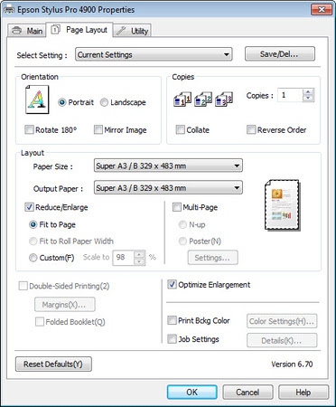The height and width of the screenshot is (407, 336).
Task: Check the Mirror Image option
Action: coord(98,130)
